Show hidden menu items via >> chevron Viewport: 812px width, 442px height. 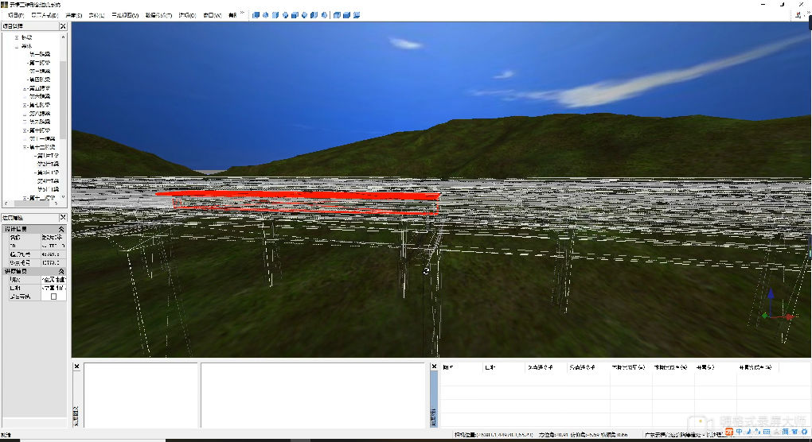(x=242, y=13)
